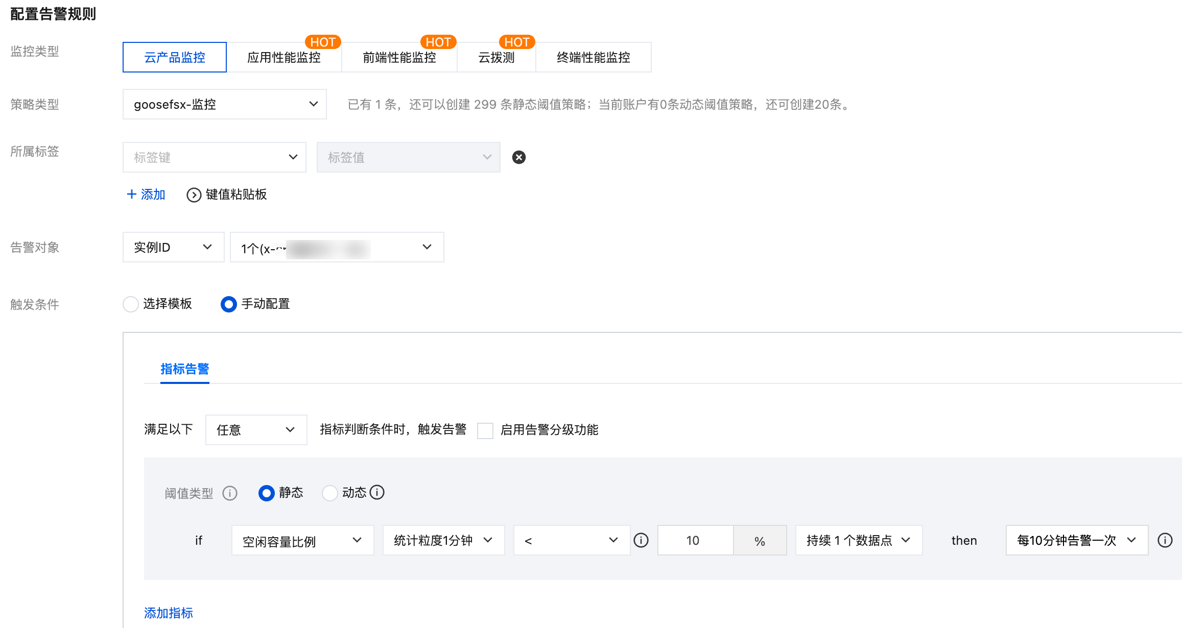This screenshot has height=628, width=1182.
Task: Switch to 云拨测 monitoring tab
Action: click(496, 58)
